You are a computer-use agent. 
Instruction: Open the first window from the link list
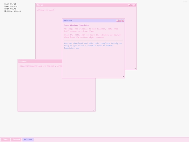10,4
